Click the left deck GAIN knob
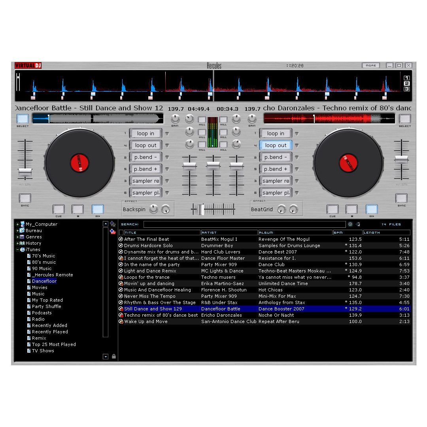 click(175, 119)
